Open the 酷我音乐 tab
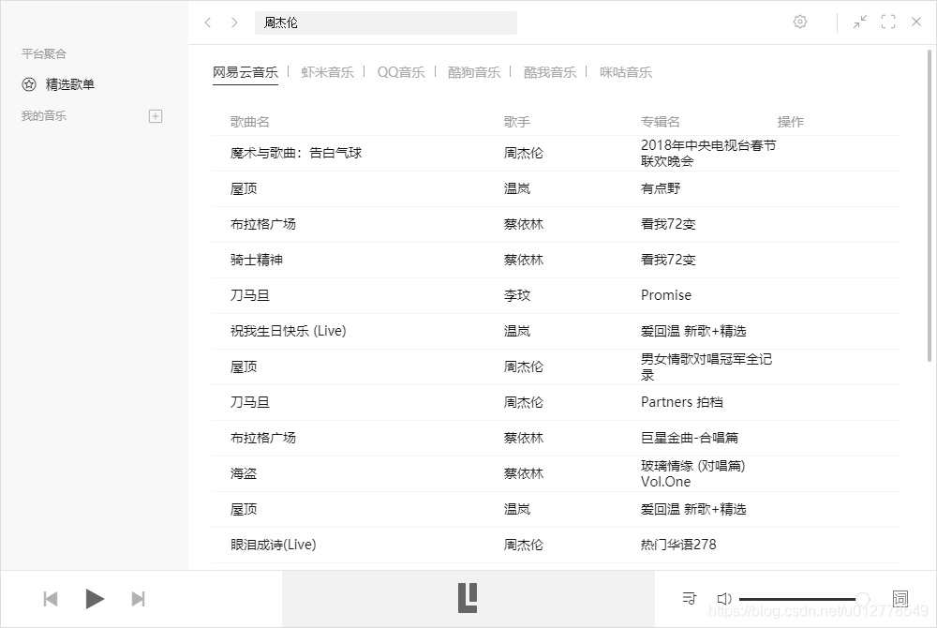Image resolution: width=937 pixels, height=628 pixels. pyautogui.click(x=550, y=73)
